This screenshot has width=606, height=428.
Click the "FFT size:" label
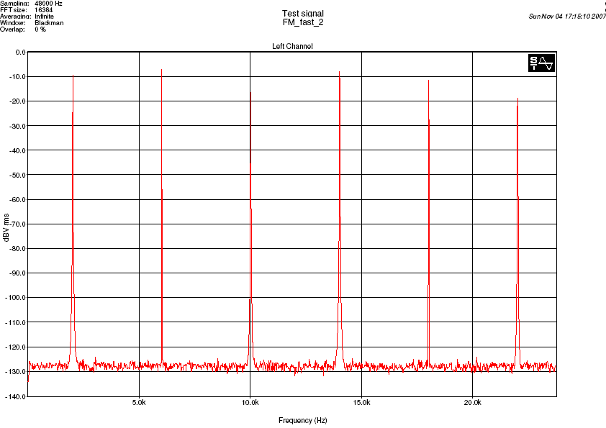pyautogui.click(x=14, y=9)
